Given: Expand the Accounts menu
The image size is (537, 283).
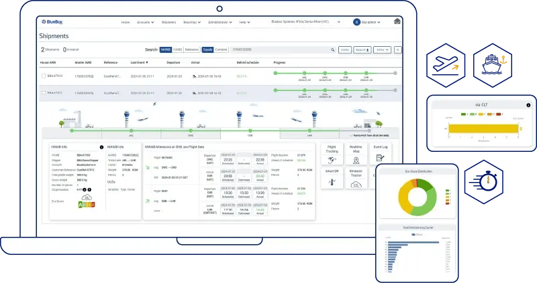Looking at the screenshot, I should point(145,22).
